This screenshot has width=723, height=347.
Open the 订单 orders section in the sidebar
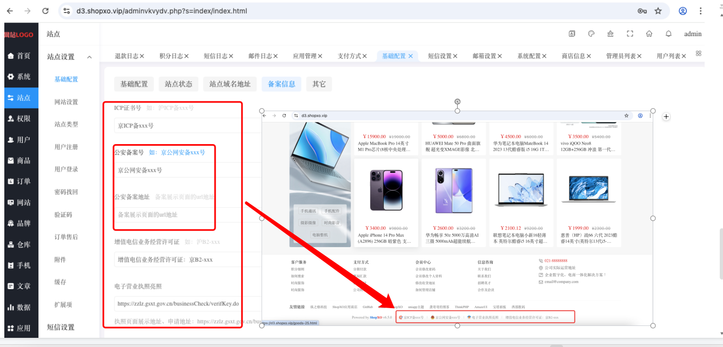19,181
